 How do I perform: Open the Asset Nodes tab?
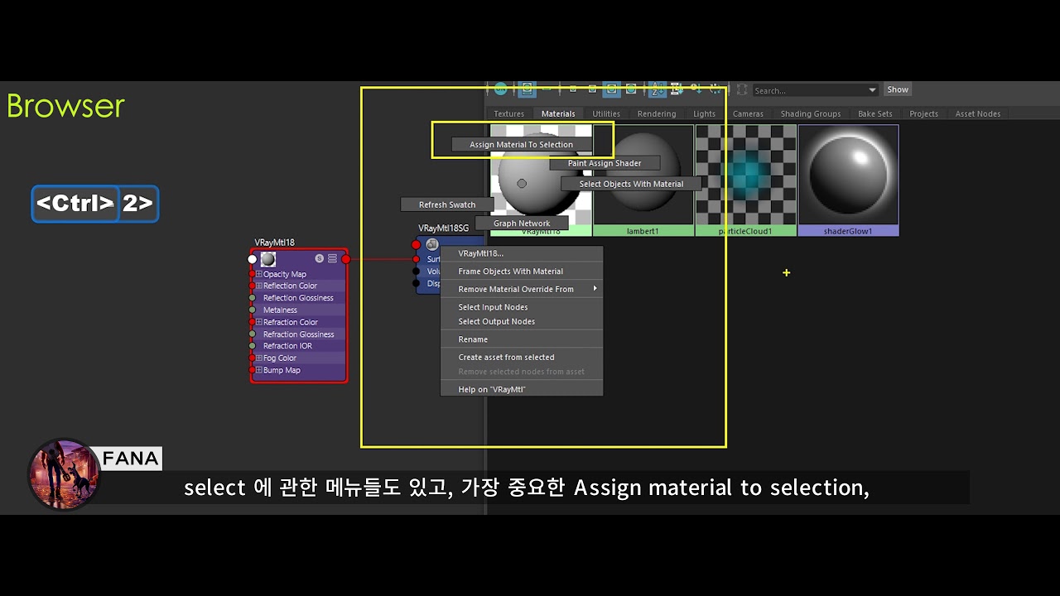[978, 113]
